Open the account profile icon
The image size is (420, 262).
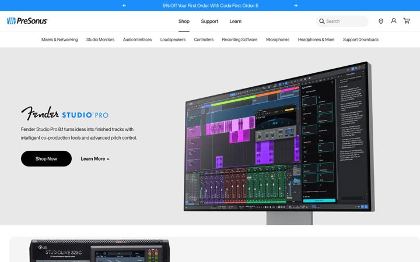tap(394, 20)
